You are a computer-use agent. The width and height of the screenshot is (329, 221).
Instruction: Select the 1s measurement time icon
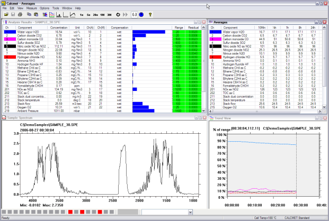click(82, 15)
